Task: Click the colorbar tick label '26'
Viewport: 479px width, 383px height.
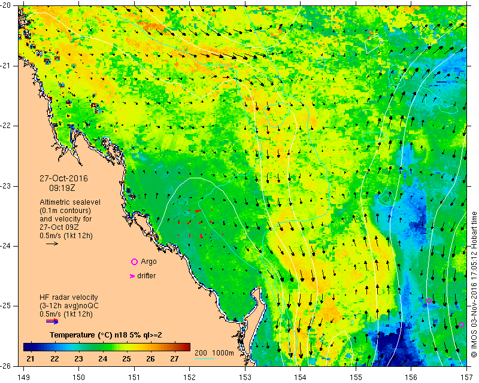Action: coord(150,358)
